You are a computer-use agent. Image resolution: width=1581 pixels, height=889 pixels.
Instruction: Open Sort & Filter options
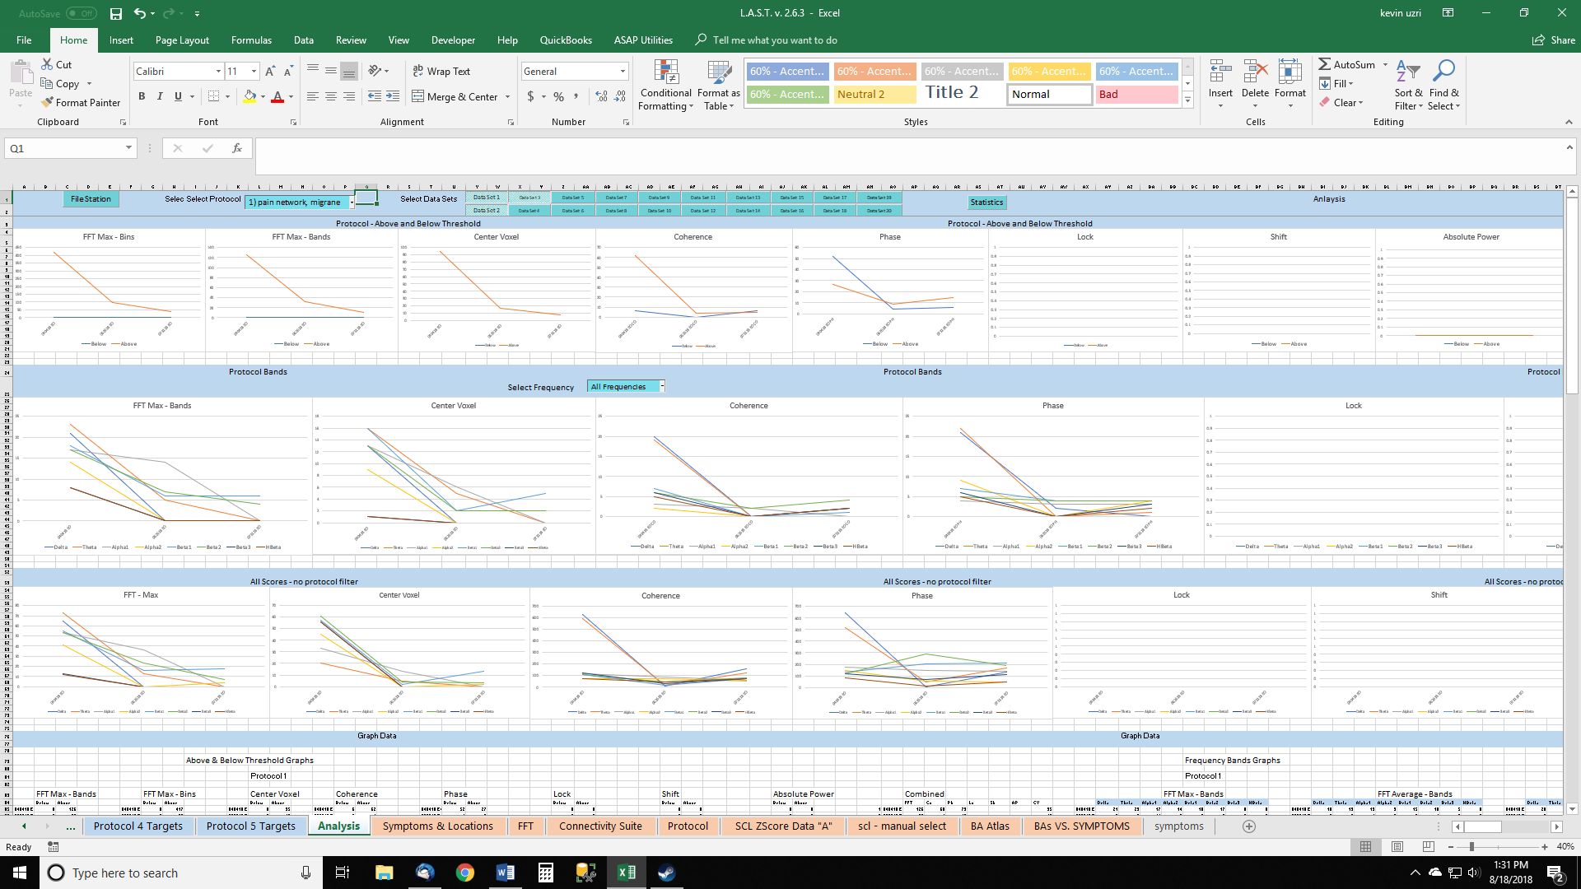click(1407, 86)
